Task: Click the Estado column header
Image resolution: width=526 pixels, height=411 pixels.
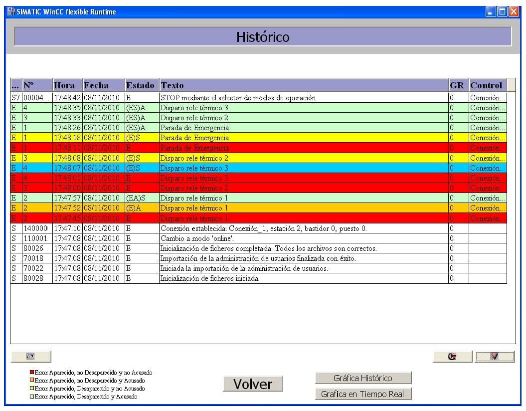Action: [140, 85]
